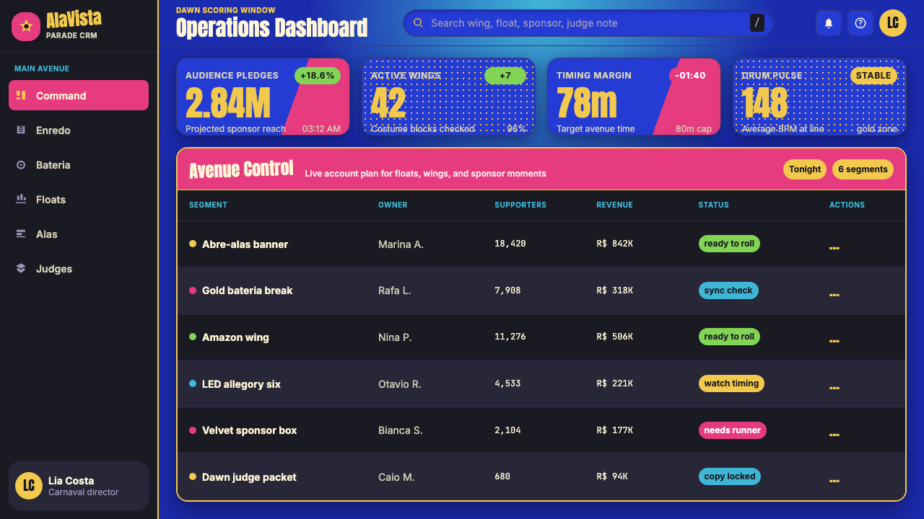This screenshot has height=519, width=924.
Task: Click the Alas sidebar icon
Action: pyautogui.click(x=21, y=234)
